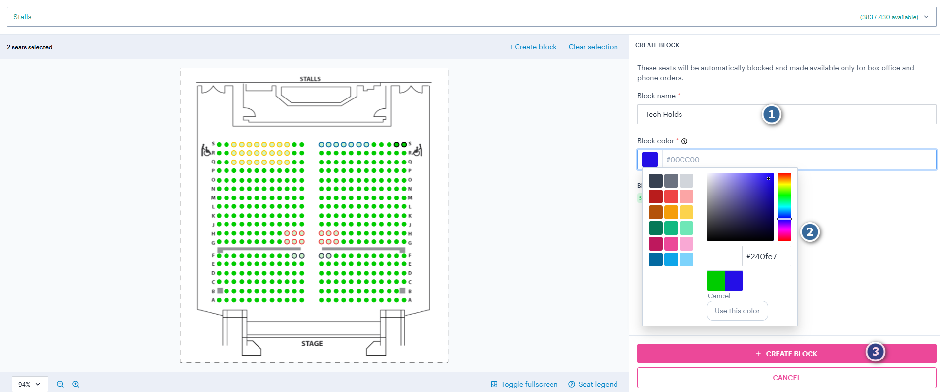This screenshot has width=940, height=392.
Task: Click the current blue color preview square
Action: coord(650,160)
